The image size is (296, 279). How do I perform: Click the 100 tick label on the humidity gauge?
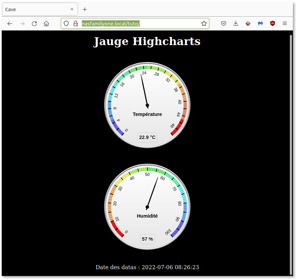(x=168, y=232)
